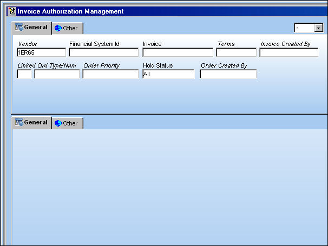Open the equals operator dropdown arrow

pos(319,28)
